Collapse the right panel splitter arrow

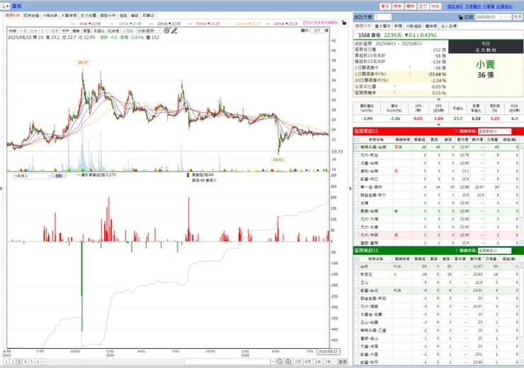(351, 189)
